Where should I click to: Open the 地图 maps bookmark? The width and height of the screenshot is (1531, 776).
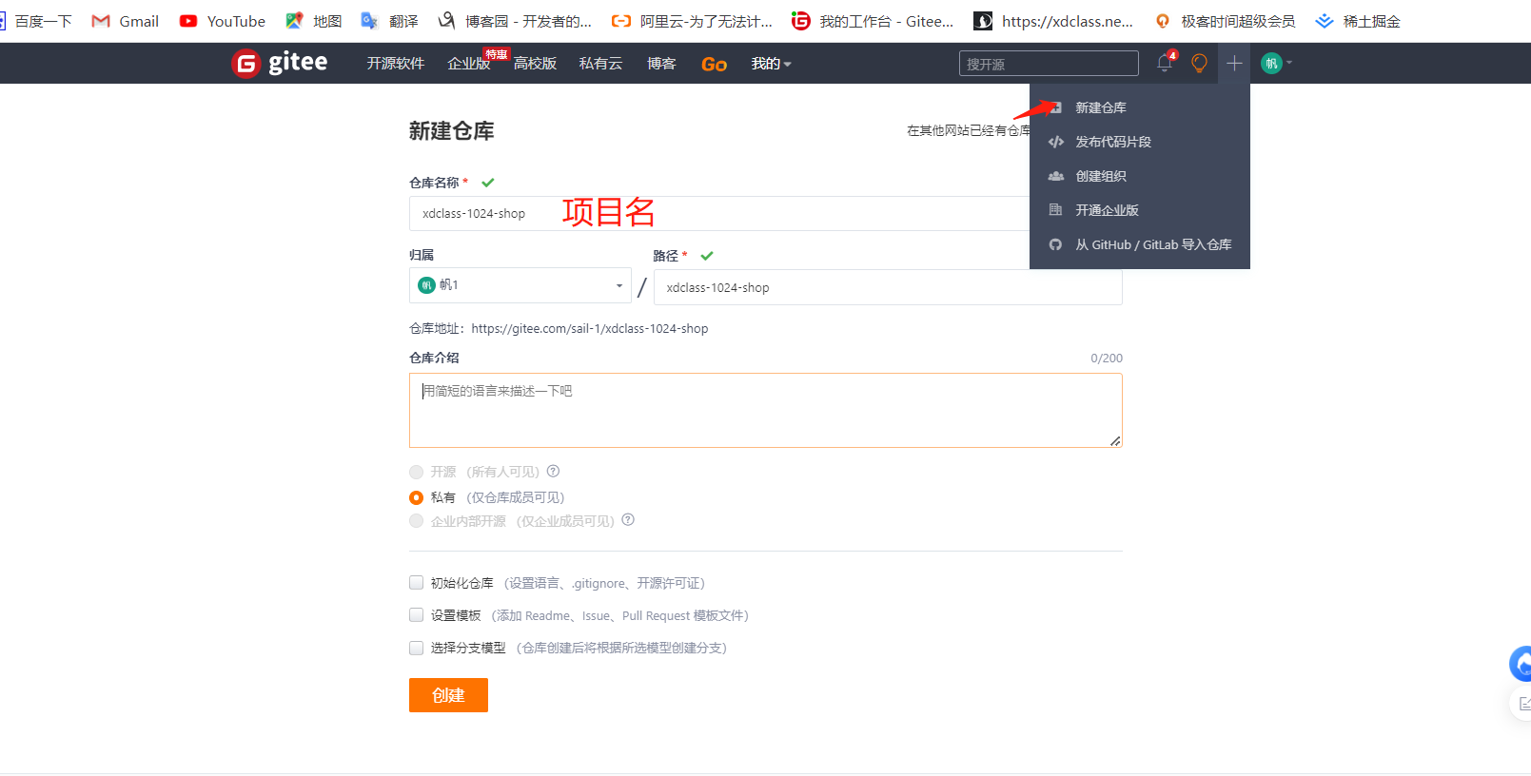(x=314, y=21)
